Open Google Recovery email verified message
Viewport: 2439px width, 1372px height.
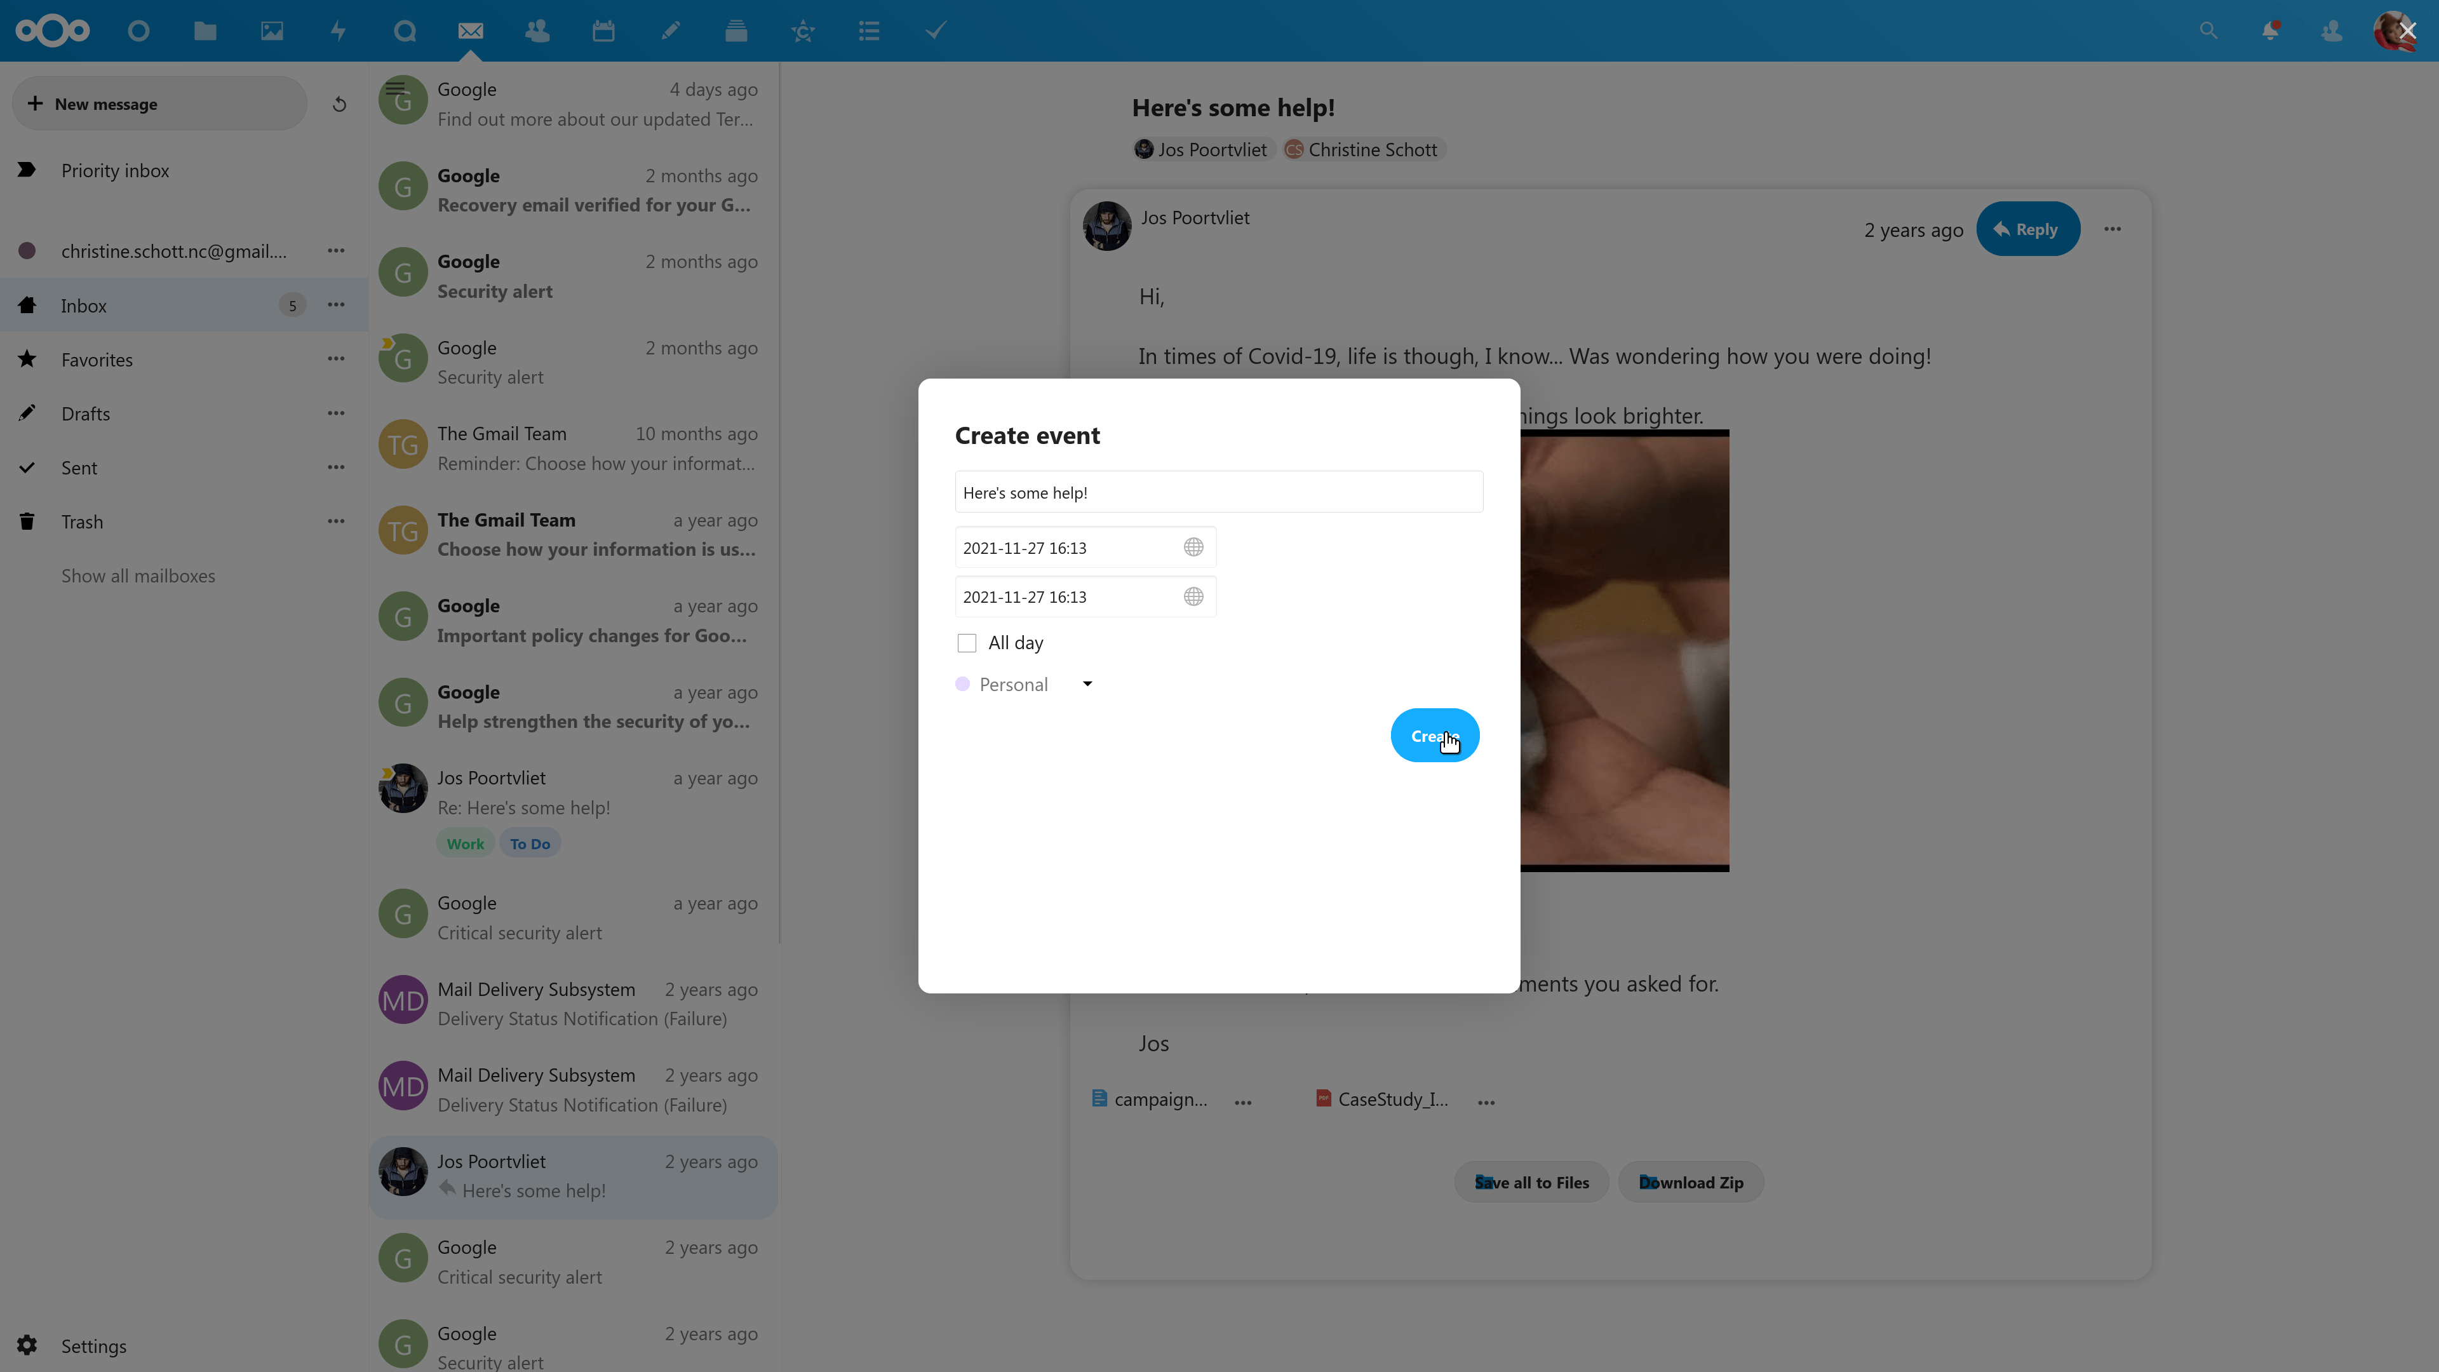pyautogui.click(x=573, y=189)
